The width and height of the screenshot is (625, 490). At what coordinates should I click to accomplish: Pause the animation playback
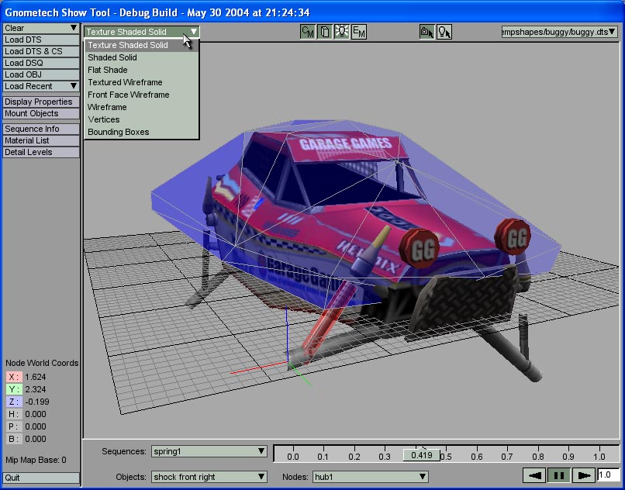coord(559,475)
